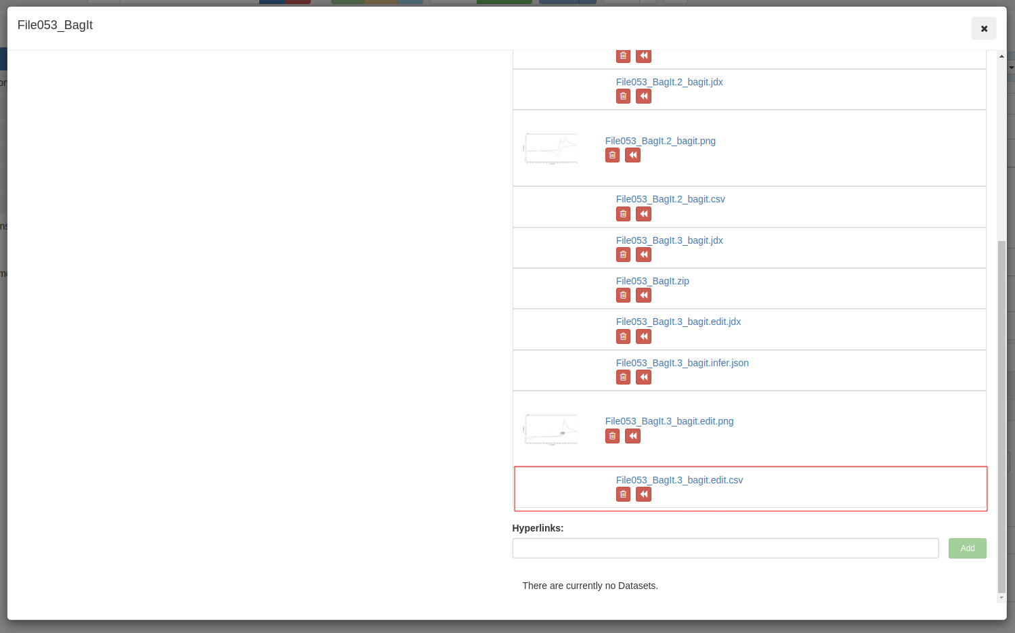This screenshot has width=1015, height=633.
Task: Delete File053_BagIt.2_bagit.jdx with trash icon
Action: [623, 96]
